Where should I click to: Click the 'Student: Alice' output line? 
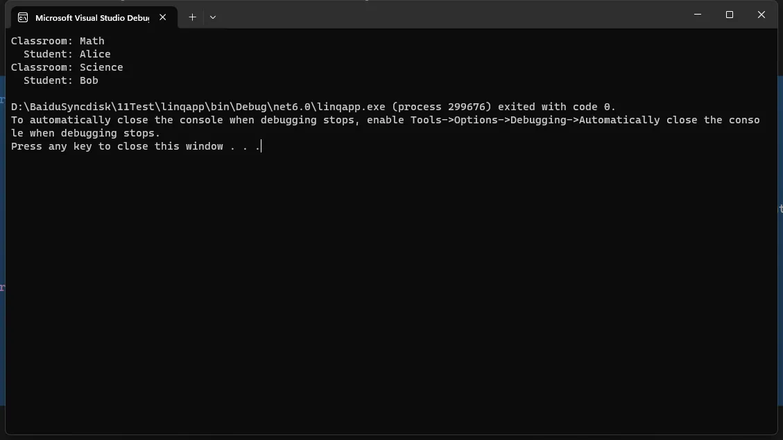click(67, 54)
